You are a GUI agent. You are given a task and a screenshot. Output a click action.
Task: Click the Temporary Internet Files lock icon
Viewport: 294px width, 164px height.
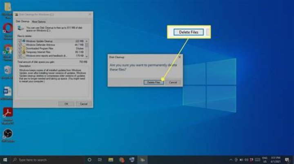pyautogui.click(x=24, y=52)
